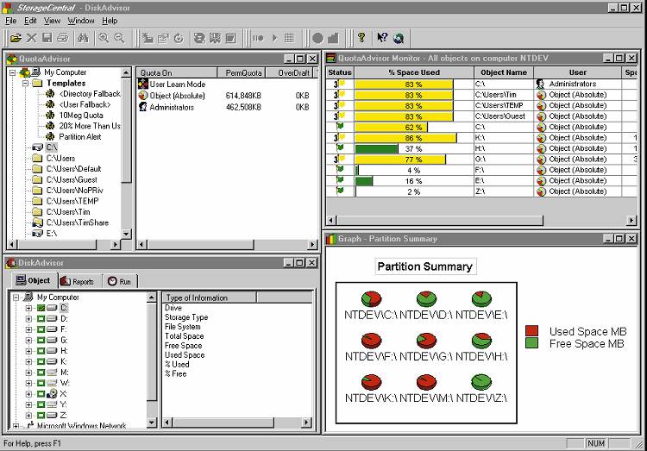Open the Window menu
The image size is (647, 451).
click(x=81, y=20)
